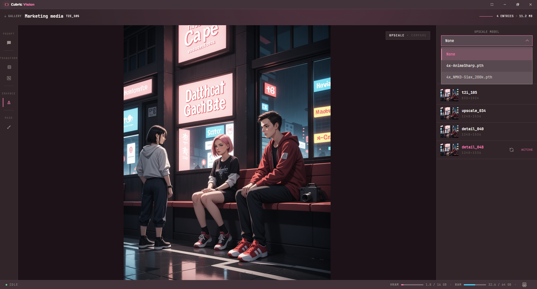Go back to Gallery
The image size is (537, 289).
pyautogui.click(x=13, y=16)
